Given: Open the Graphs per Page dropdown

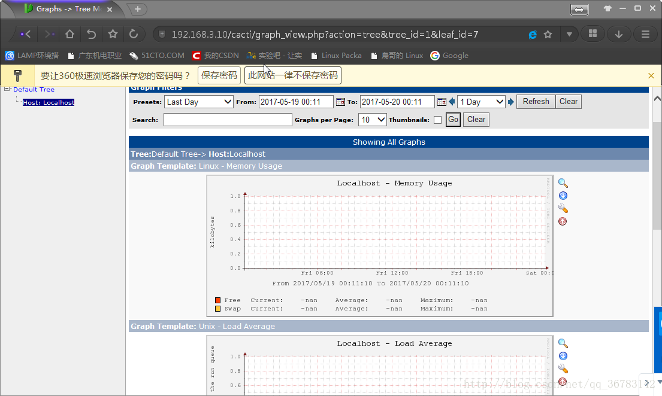Looking at the screenshot, I should pyautogui.click(x=373, y=120).
